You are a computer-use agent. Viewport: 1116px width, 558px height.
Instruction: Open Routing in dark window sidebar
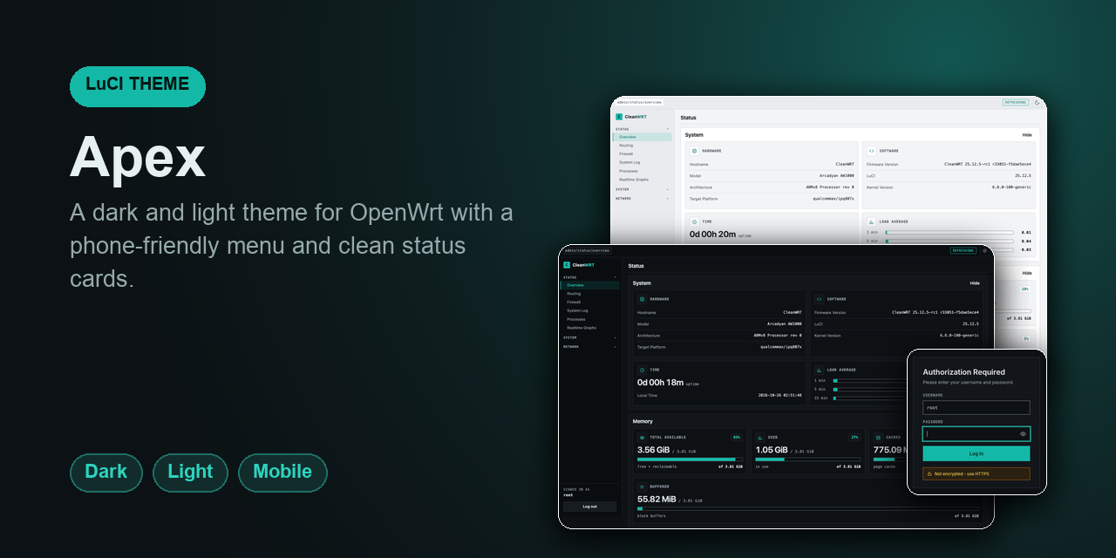click(589, 294)
